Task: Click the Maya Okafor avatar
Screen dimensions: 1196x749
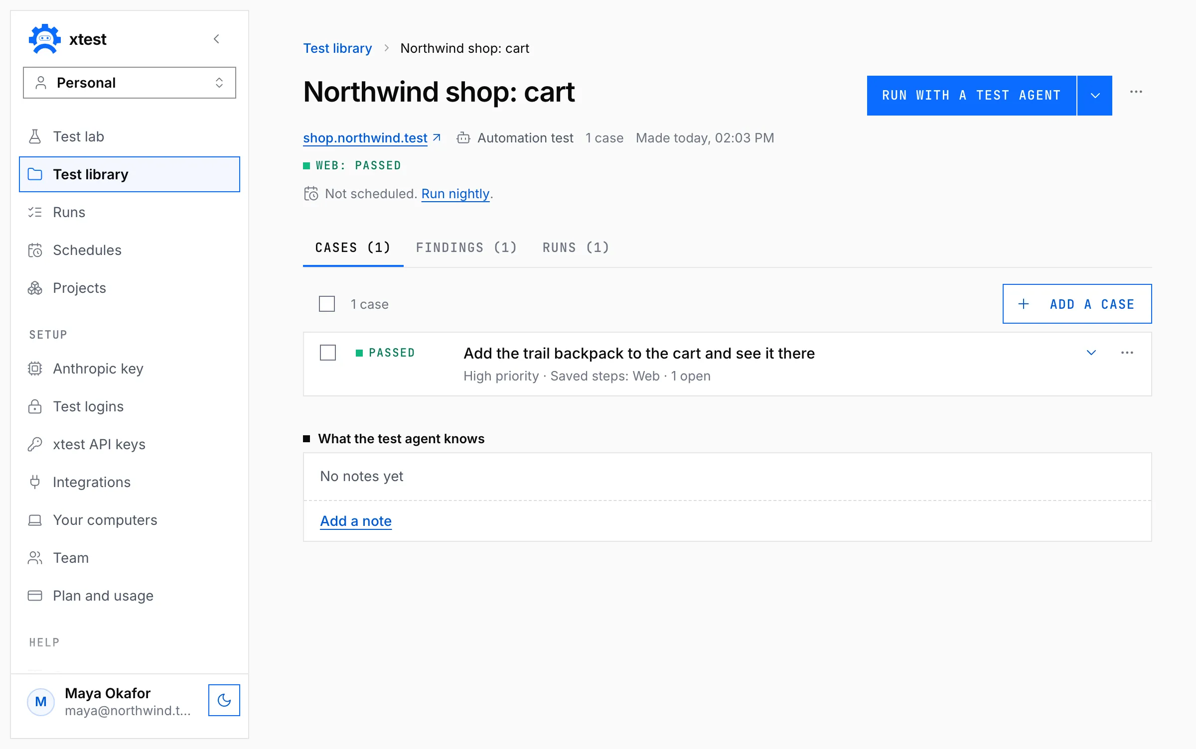Action: click(41, 702)
